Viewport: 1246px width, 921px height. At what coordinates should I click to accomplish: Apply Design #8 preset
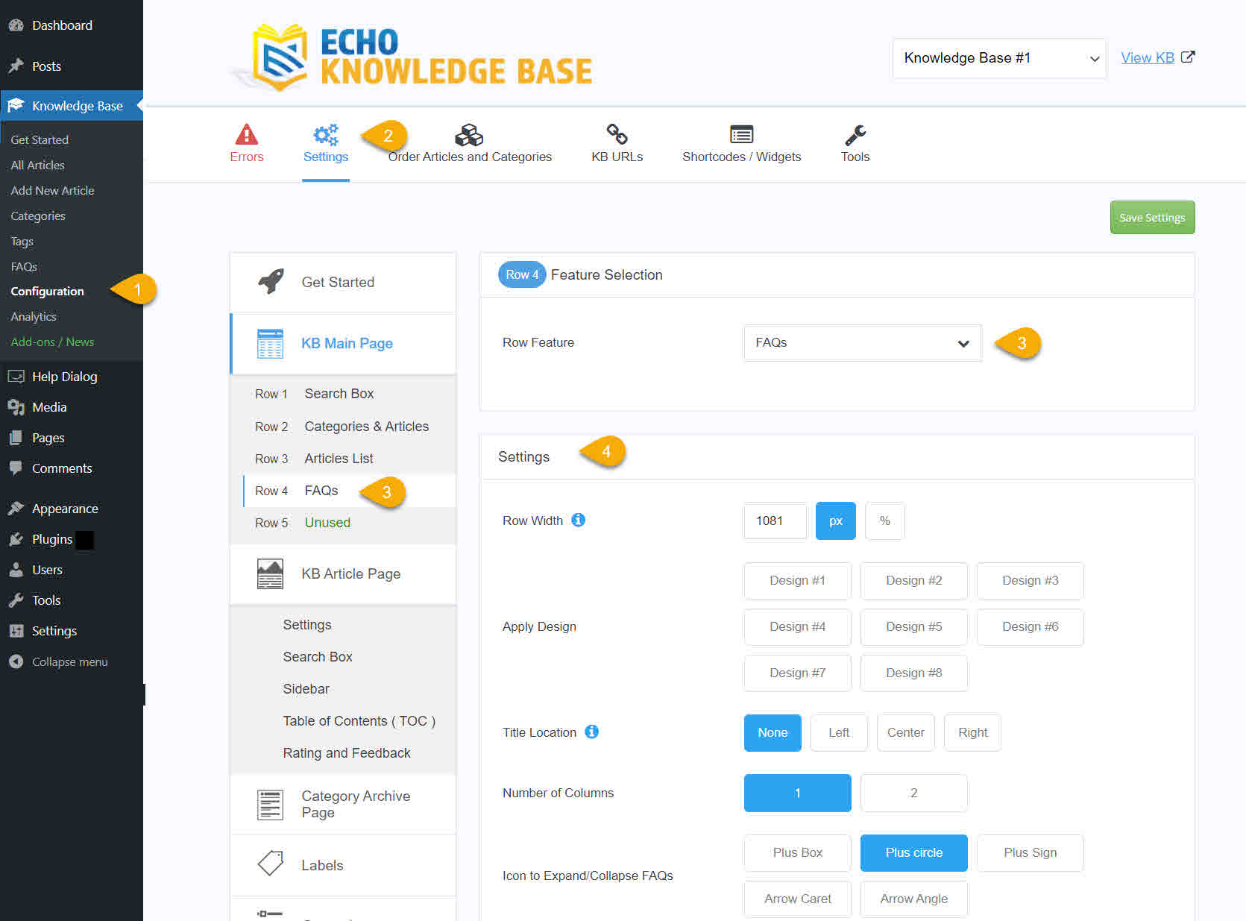913,673
